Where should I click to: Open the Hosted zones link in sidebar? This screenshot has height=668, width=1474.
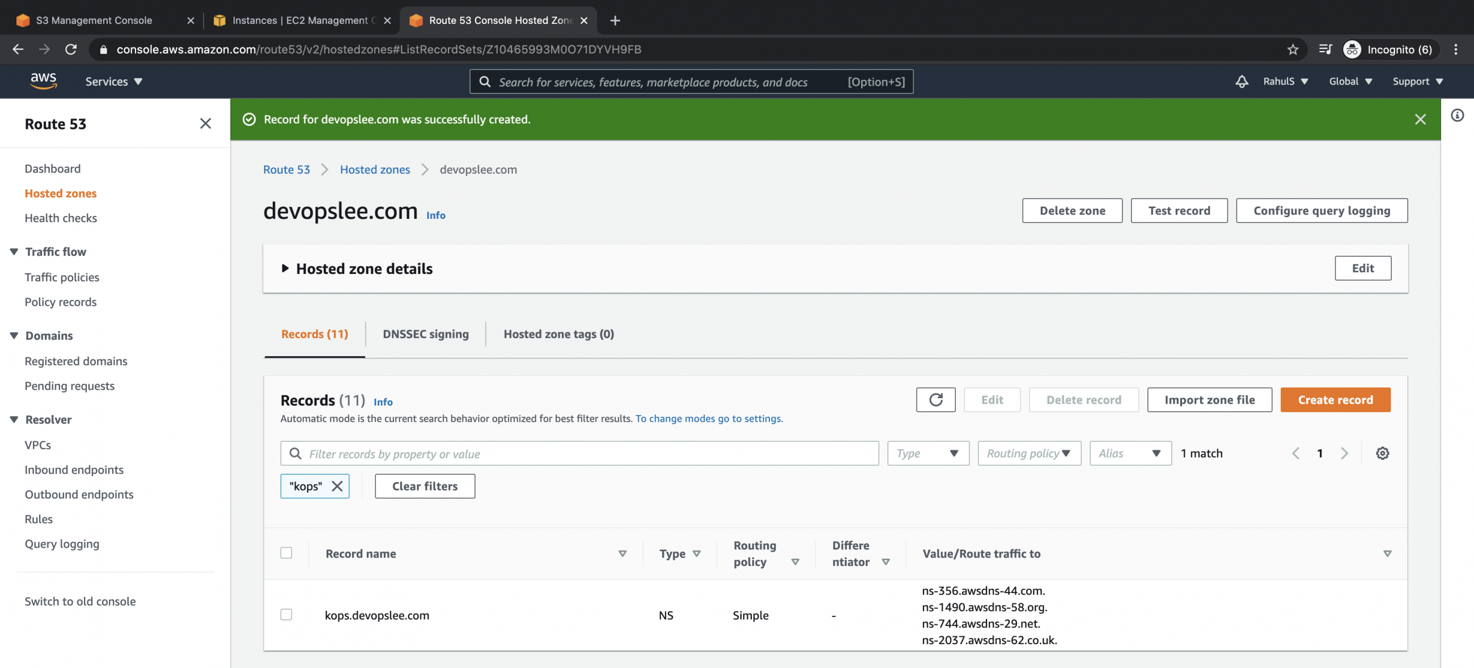pyautogui.click(x=60, y=193)
